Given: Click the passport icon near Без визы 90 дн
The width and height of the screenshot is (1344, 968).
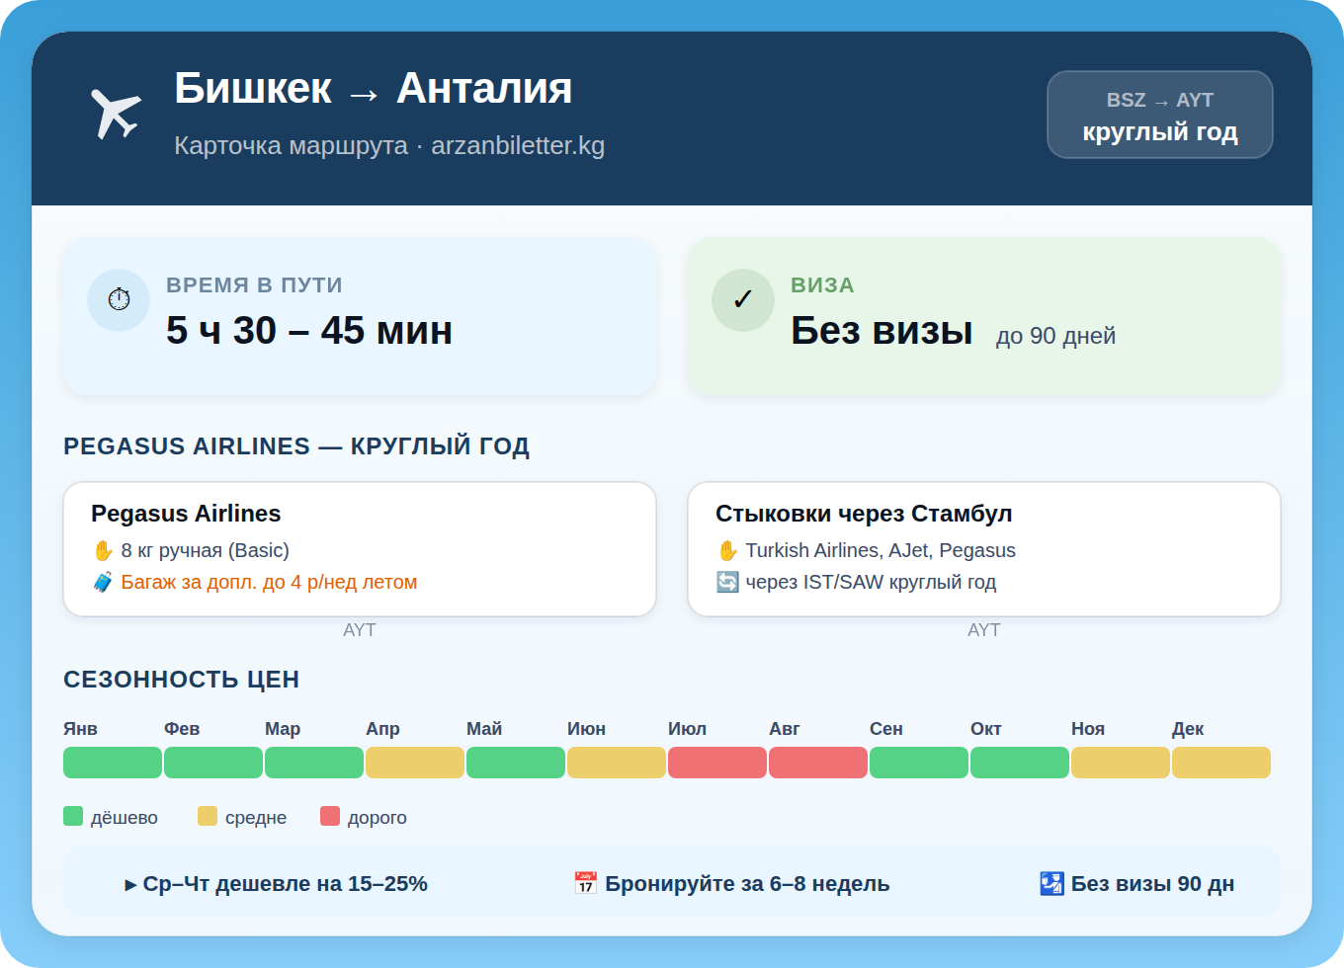Looking at the screenshot, I should pos(1050,883).
